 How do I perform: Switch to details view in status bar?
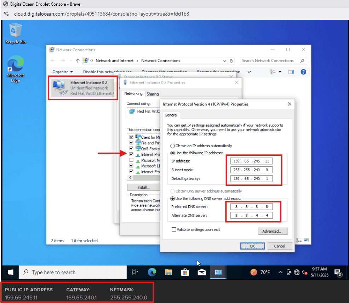[299, 240]
